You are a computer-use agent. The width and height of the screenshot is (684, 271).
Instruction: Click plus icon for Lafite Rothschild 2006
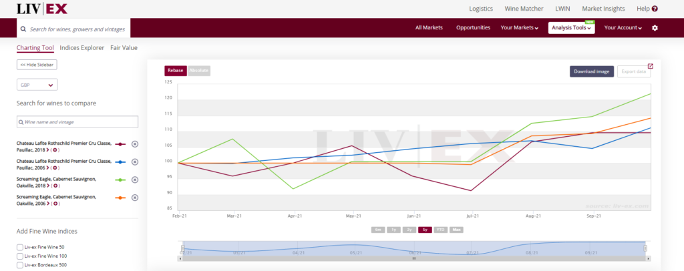(55, 168)
